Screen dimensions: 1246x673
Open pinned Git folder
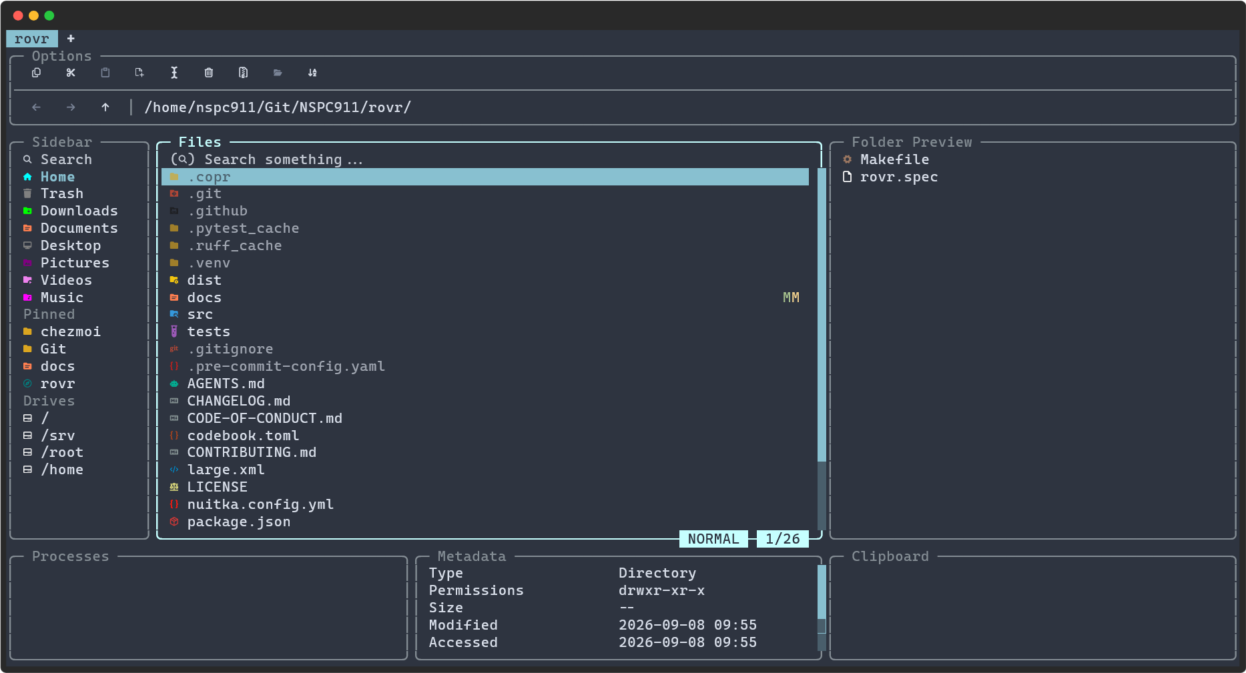tap(80, 349)
